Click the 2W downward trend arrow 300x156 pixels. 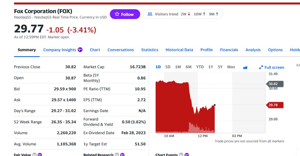click(189, 14)
